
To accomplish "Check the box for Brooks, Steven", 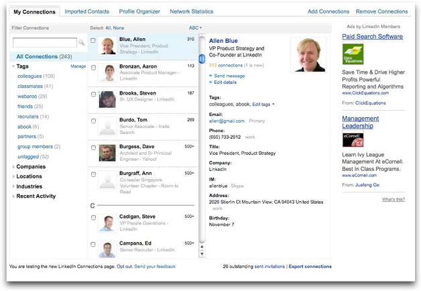I will pyautogui.click(x=93, y=95).
